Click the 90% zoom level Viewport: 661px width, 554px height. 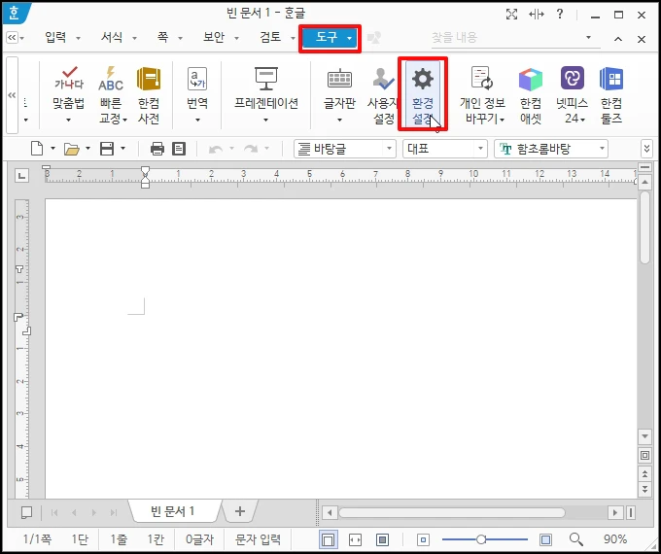pyautogui.click(x=615, y=539)
